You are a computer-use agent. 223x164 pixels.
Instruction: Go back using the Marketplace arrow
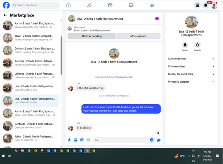tap(5, 15)
